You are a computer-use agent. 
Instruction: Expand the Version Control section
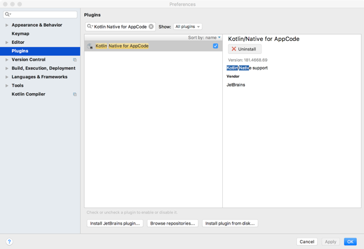tap(7, 60)
